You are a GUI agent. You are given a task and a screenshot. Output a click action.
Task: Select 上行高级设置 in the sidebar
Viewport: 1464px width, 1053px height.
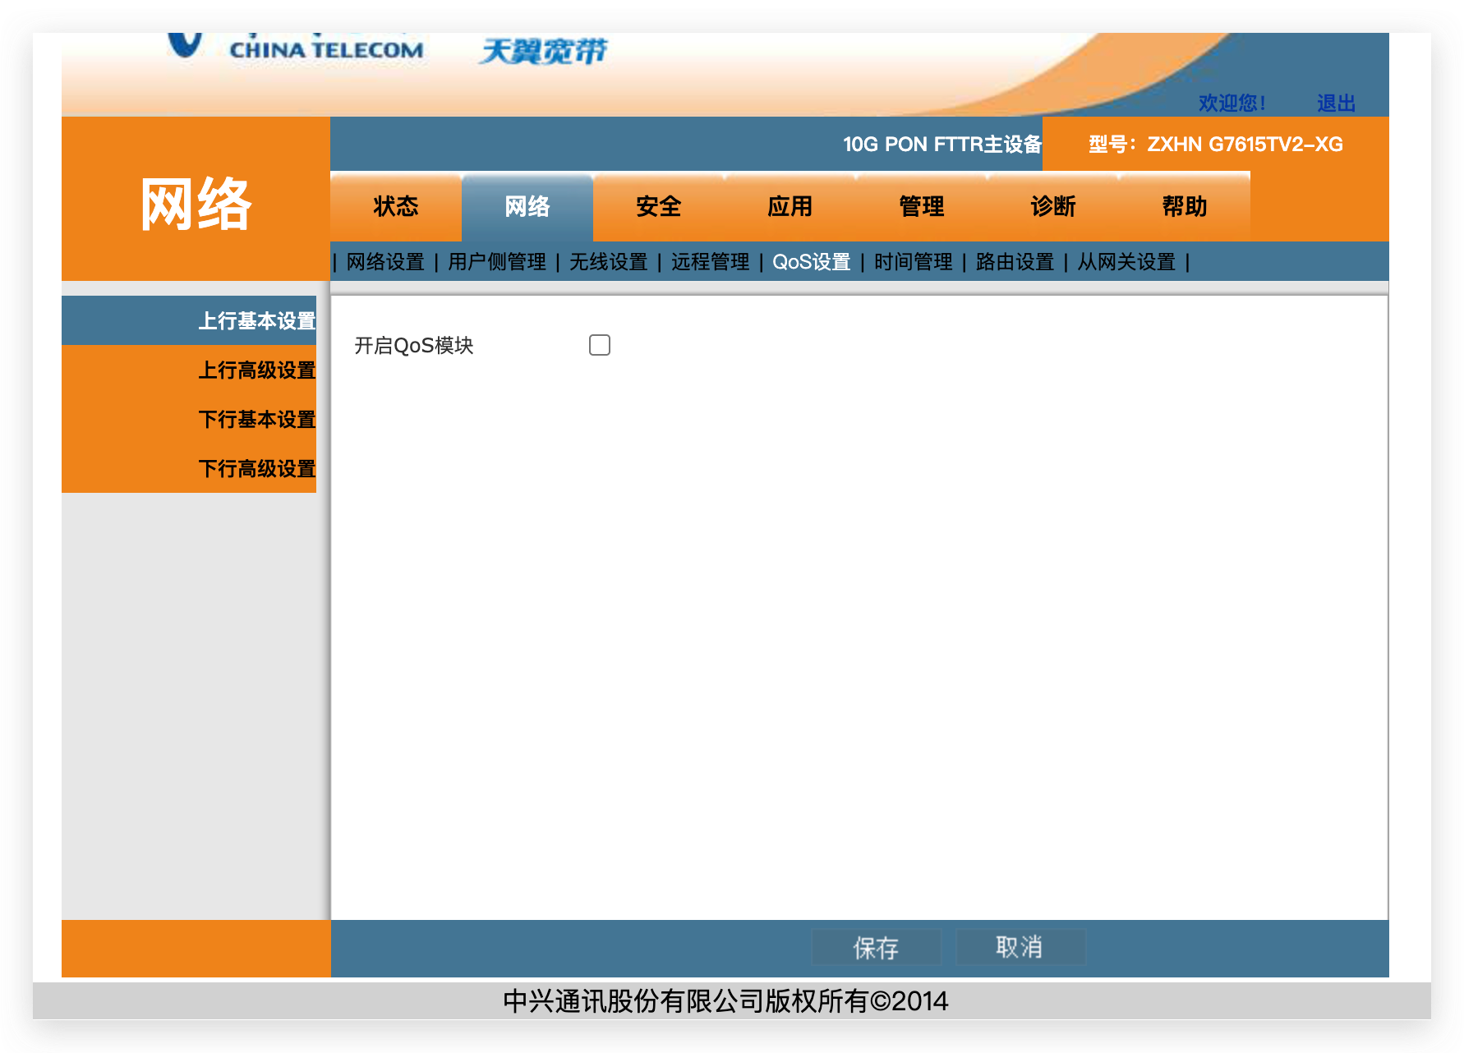(x=257, y=370)
